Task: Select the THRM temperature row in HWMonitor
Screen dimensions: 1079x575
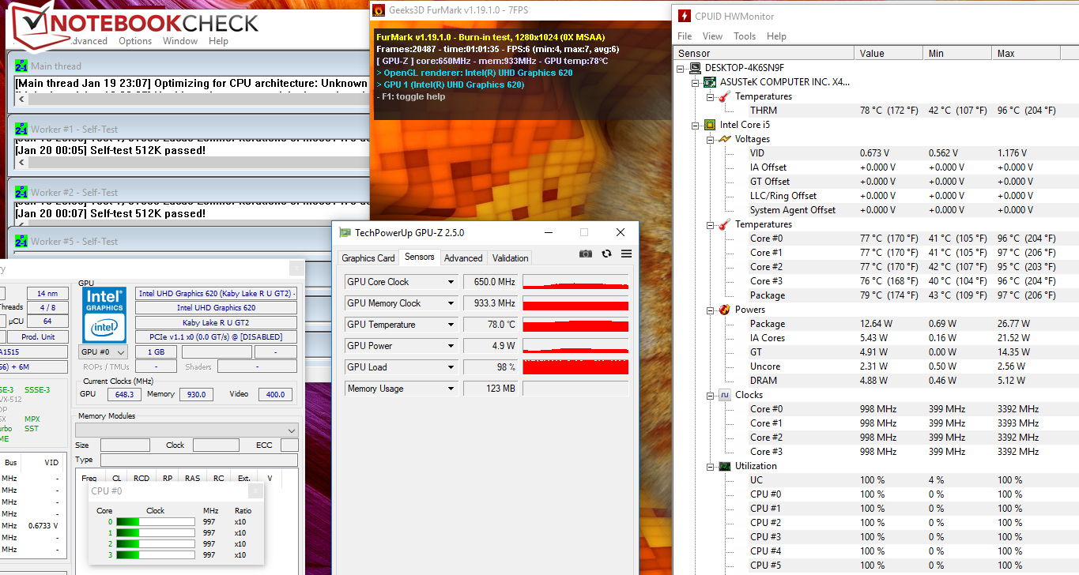Action: pyautogui.click(x=876, y=111)
